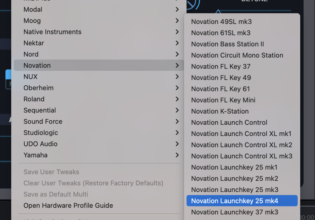Select Novation Launchkey 25 mk4 profile
This screenshot has height=220, width=315.
pyautogui.click(x=235, y=201)
